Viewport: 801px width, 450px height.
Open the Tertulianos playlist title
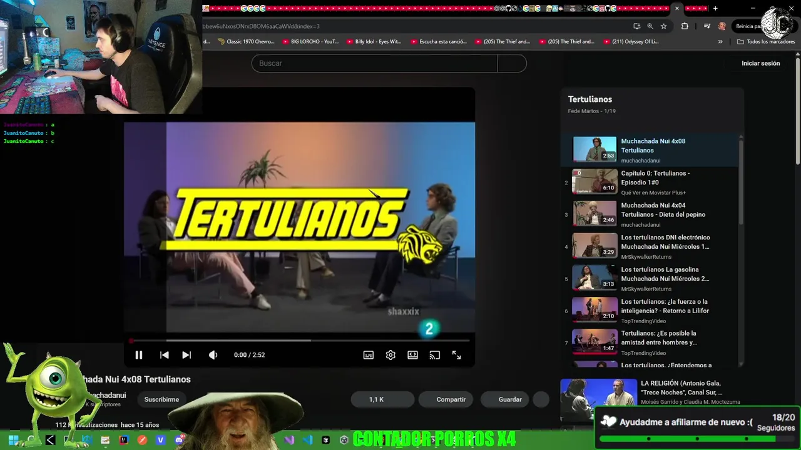[x=589, y=99]
